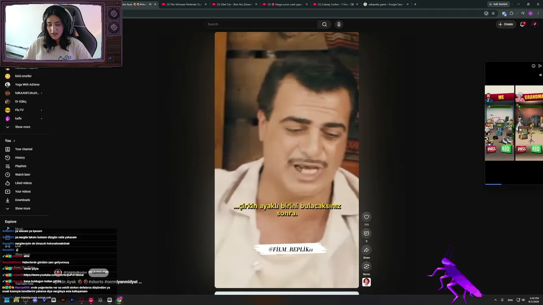
Task: Open Explore section heading
Action: [11, 222]
